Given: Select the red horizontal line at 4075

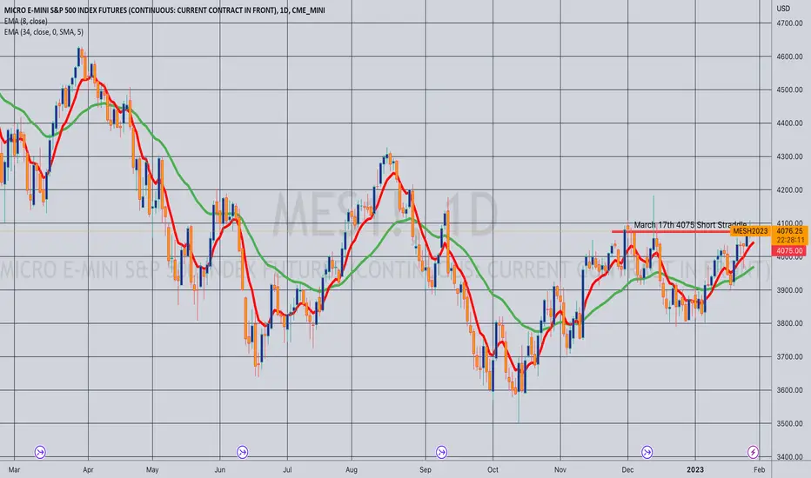Looking at the screenshot, I should click(x=673, y=231).
